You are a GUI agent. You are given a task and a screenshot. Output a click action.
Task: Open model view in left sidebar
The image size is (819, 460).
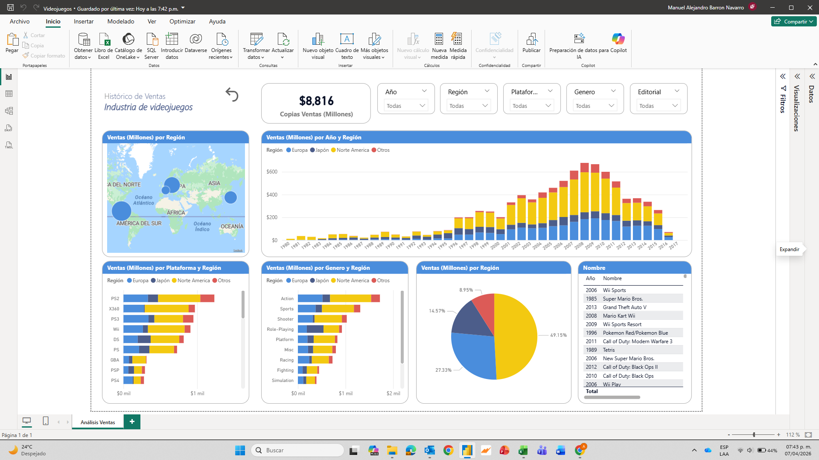(9, 111)
